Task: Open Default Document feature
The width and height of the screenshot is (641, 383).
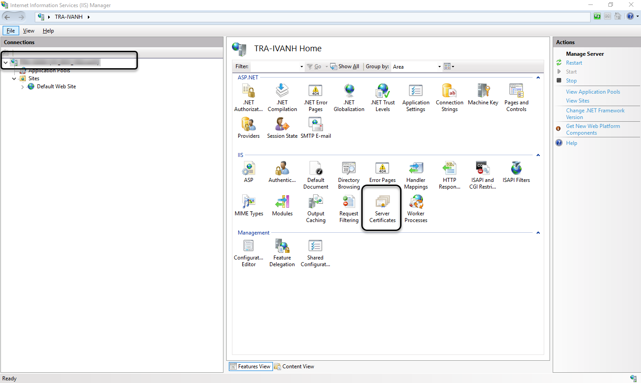Action: tap(315, 175)
